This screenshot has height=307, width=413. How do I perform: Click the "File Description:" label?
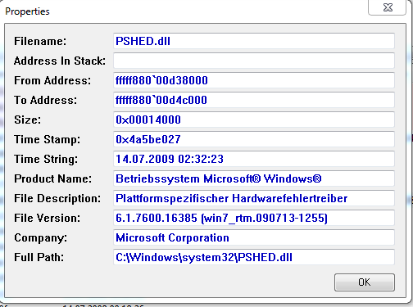(57, 198)
